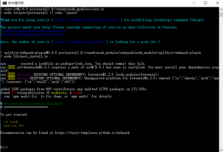Click the opencollective.com/core-js URL
Viewport: 223px width, 152px height.
[35, 31]
